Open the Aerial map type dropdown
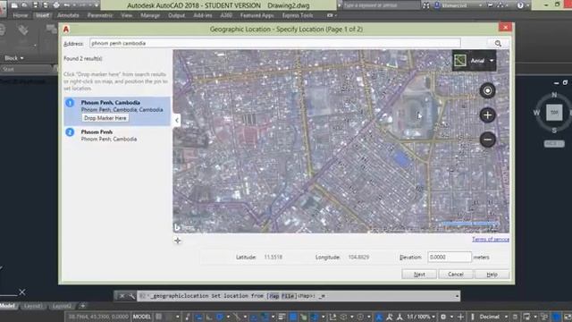The height and width of the screenshot is (322, 572). pos(492,61)
